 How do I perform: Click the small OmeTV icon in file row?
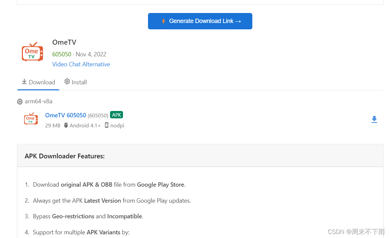click(x=31, y=119)
